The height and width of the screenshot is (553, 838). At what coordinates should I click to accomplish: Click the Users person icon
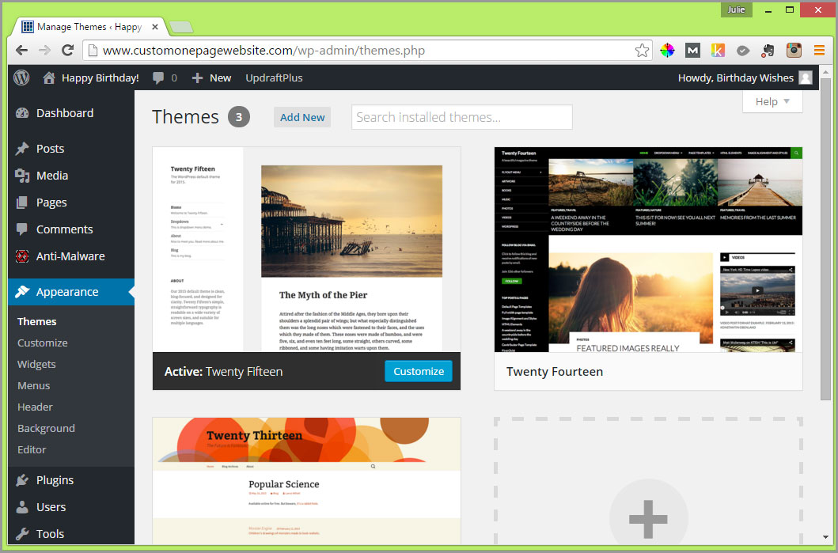[x=22, y=507]
